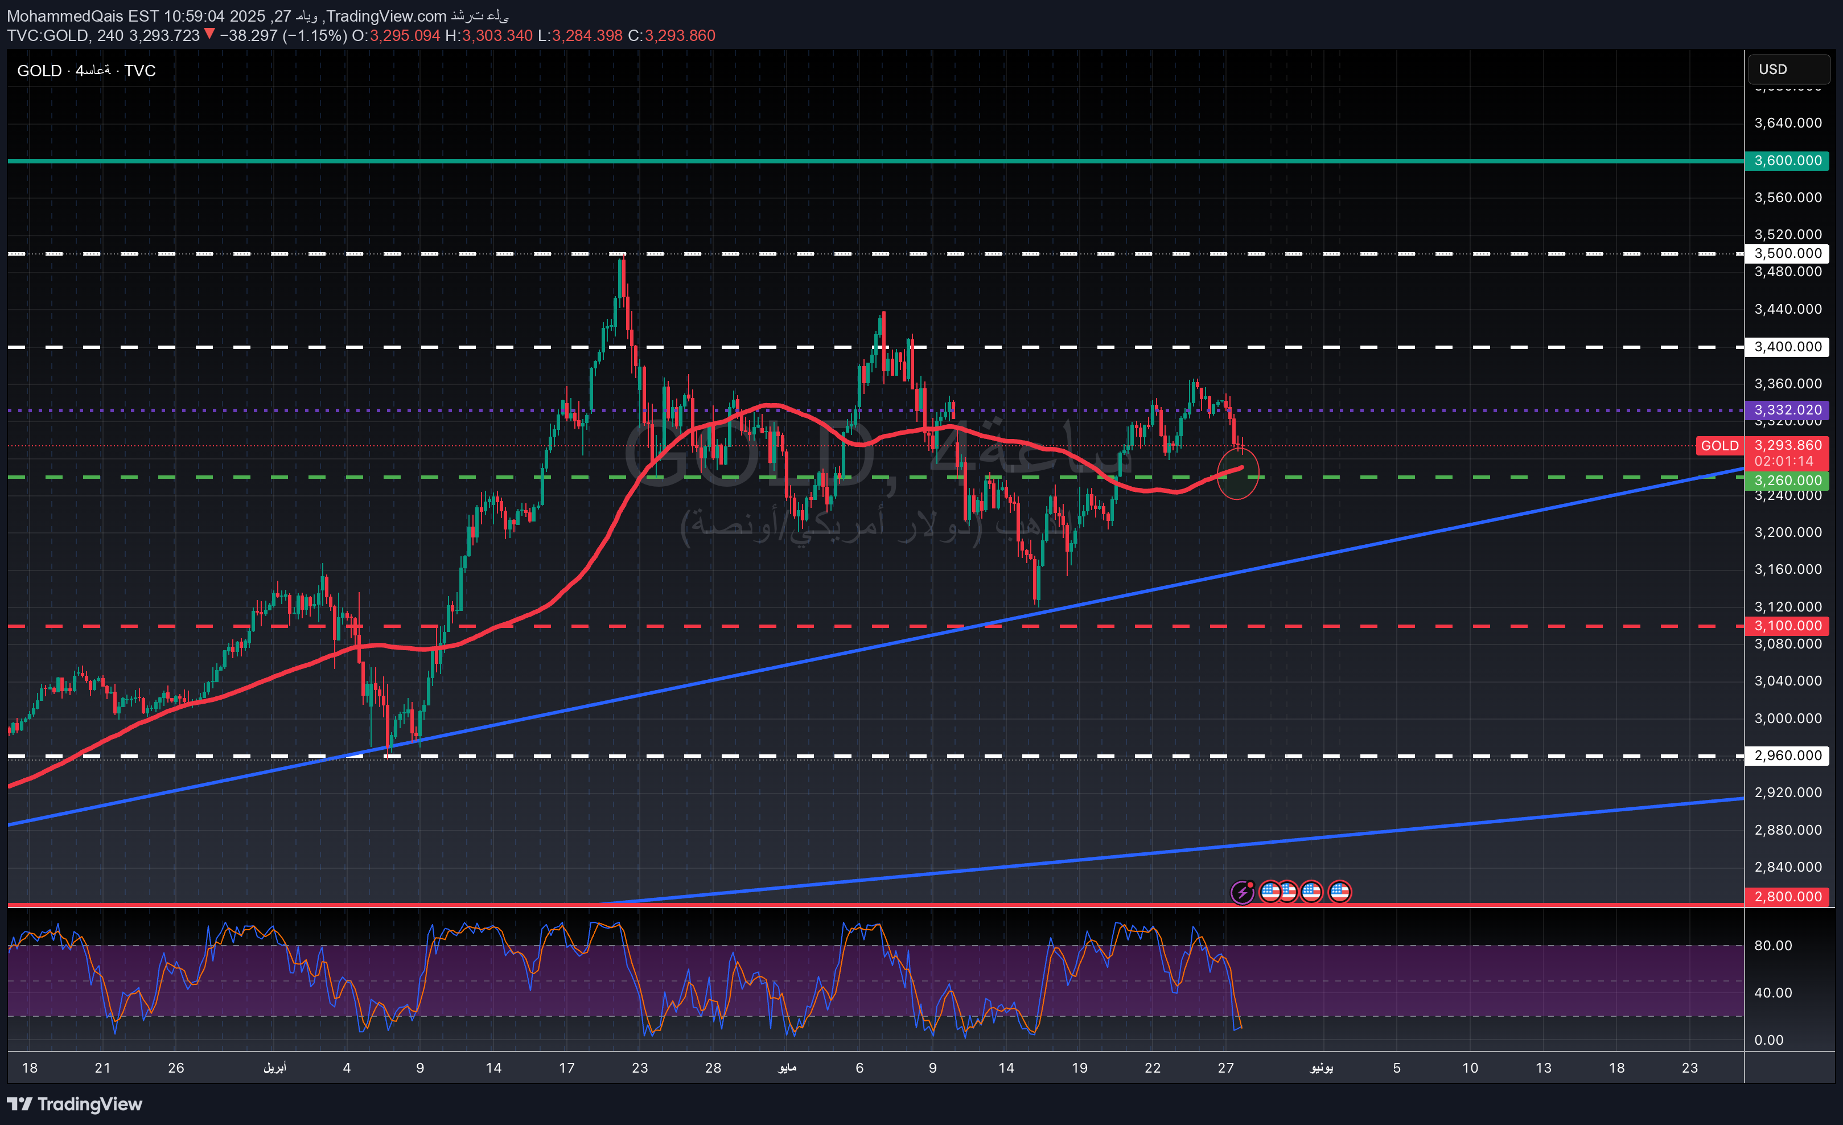Click the TVC:GOLD, 240 symbol text
The height and width of the screenshot is (1125, 1843).
click(66, 36)
